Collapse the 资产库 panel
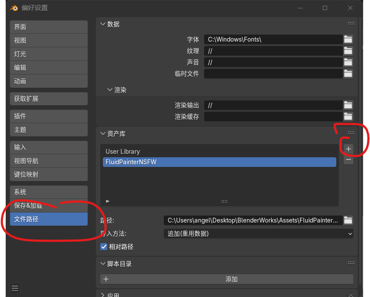 (x=102, y=134)
